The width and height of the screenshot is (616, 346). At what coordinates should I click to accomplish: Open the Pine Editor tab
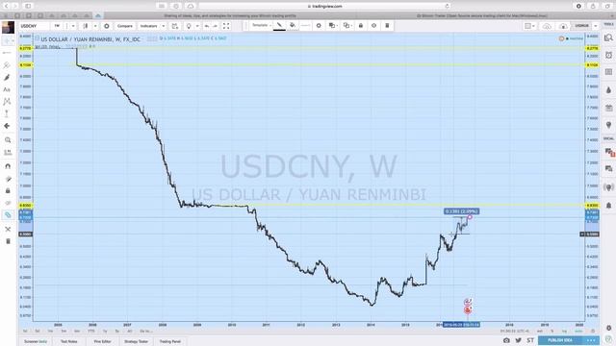coord(102,341)
